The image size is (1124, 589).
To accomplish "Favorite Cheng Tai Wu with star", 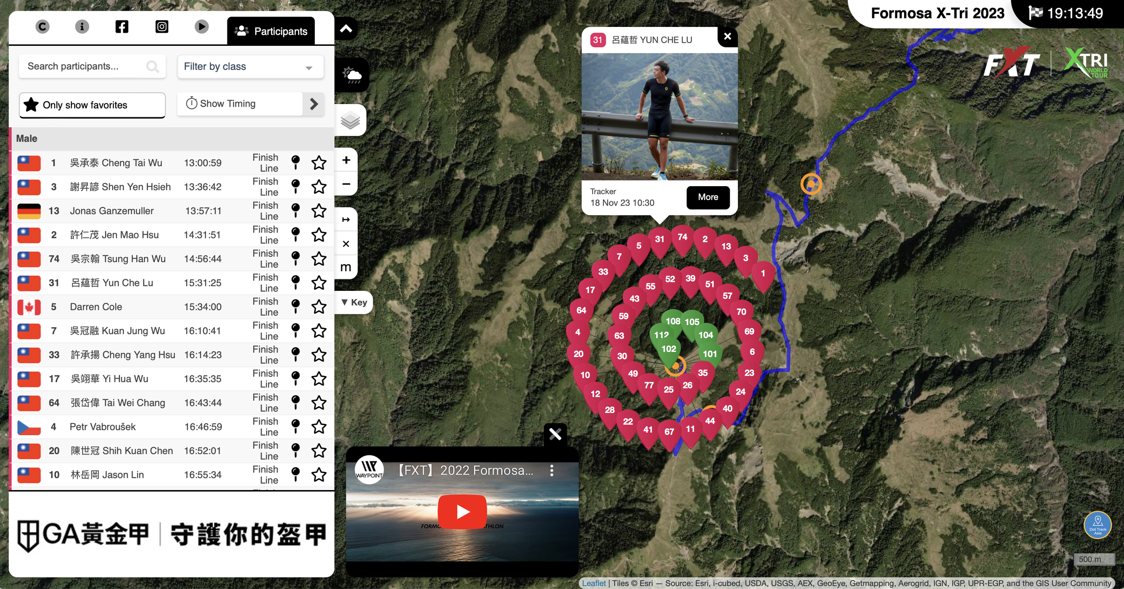I will [319, 163].
